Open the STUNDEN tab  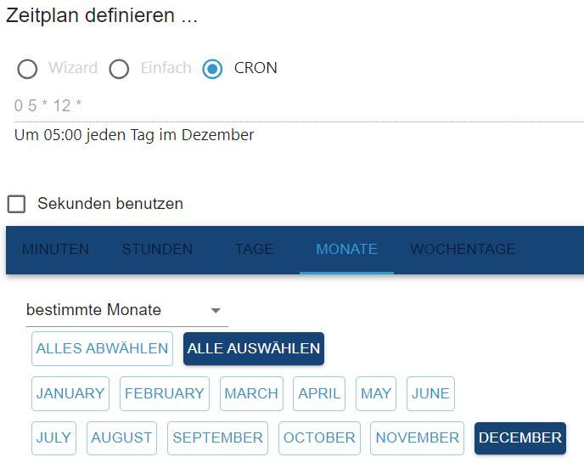point(157,250)
